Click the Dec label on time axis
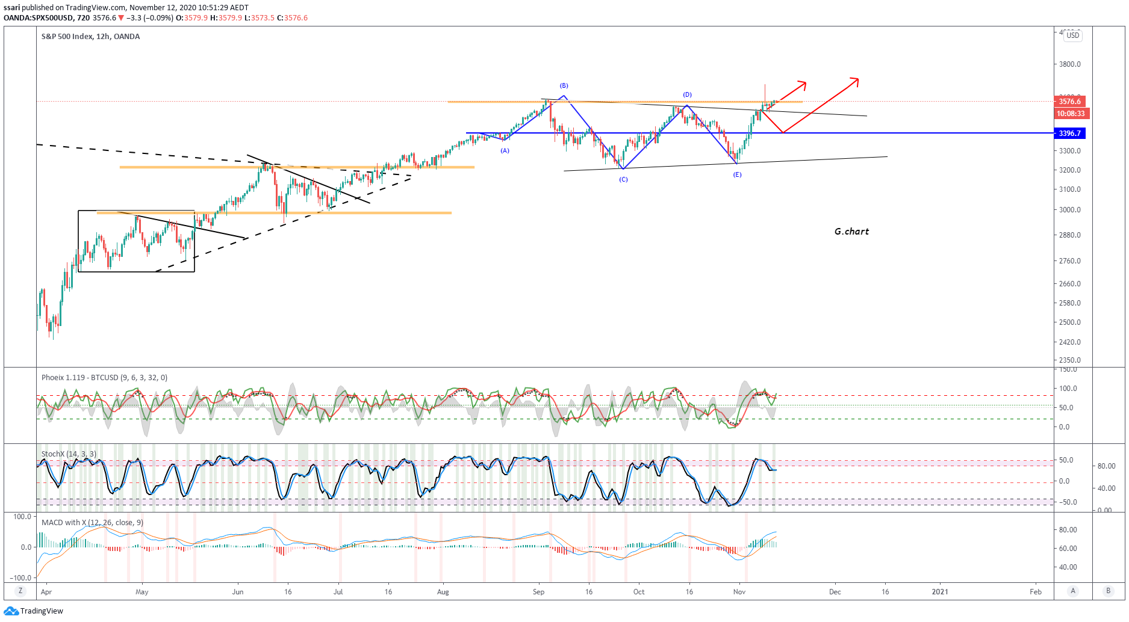 [835, 592]
